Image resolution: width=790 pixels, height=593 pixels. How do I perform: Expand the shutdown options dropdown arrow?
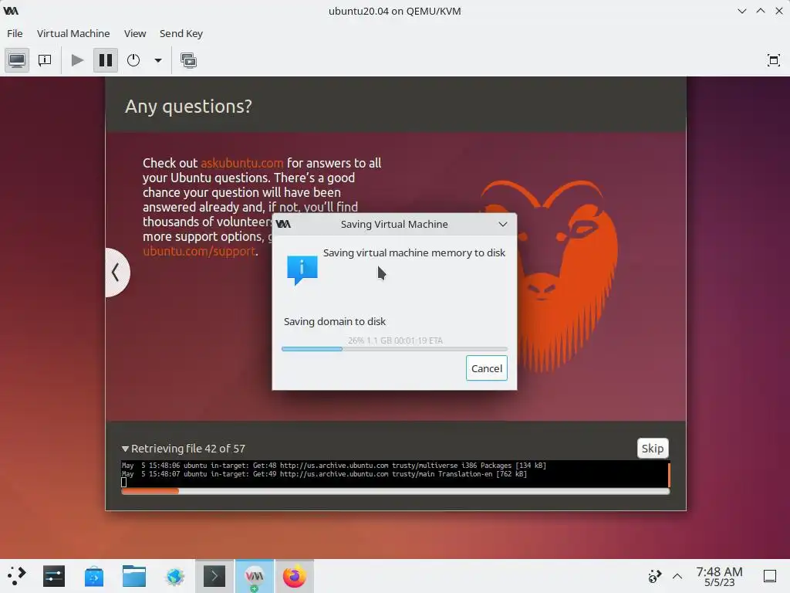point(157,60)
